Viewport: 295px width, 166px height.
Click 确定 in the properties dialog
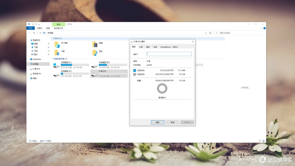(158, 122)
